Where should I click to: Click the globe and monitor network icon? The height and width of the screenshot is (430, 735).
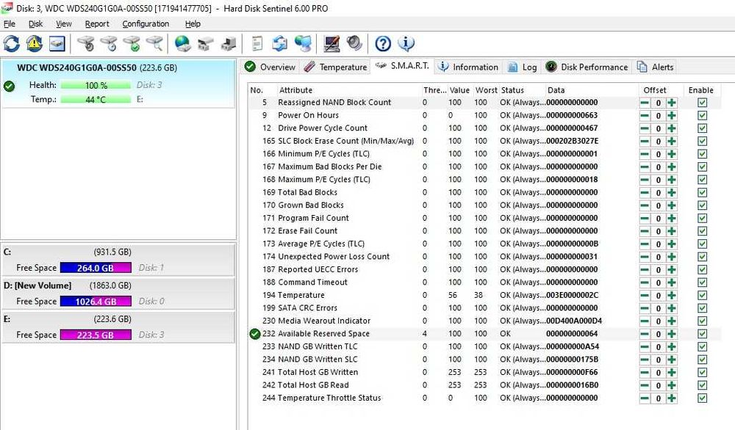[x=303, y=43]
